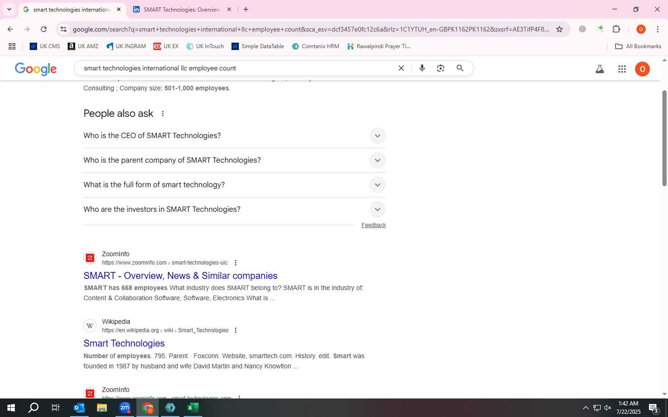The width and height of the screenshot is (668, 417).
Task: Open UK AMZ bookmark
Action: (83, 46)
